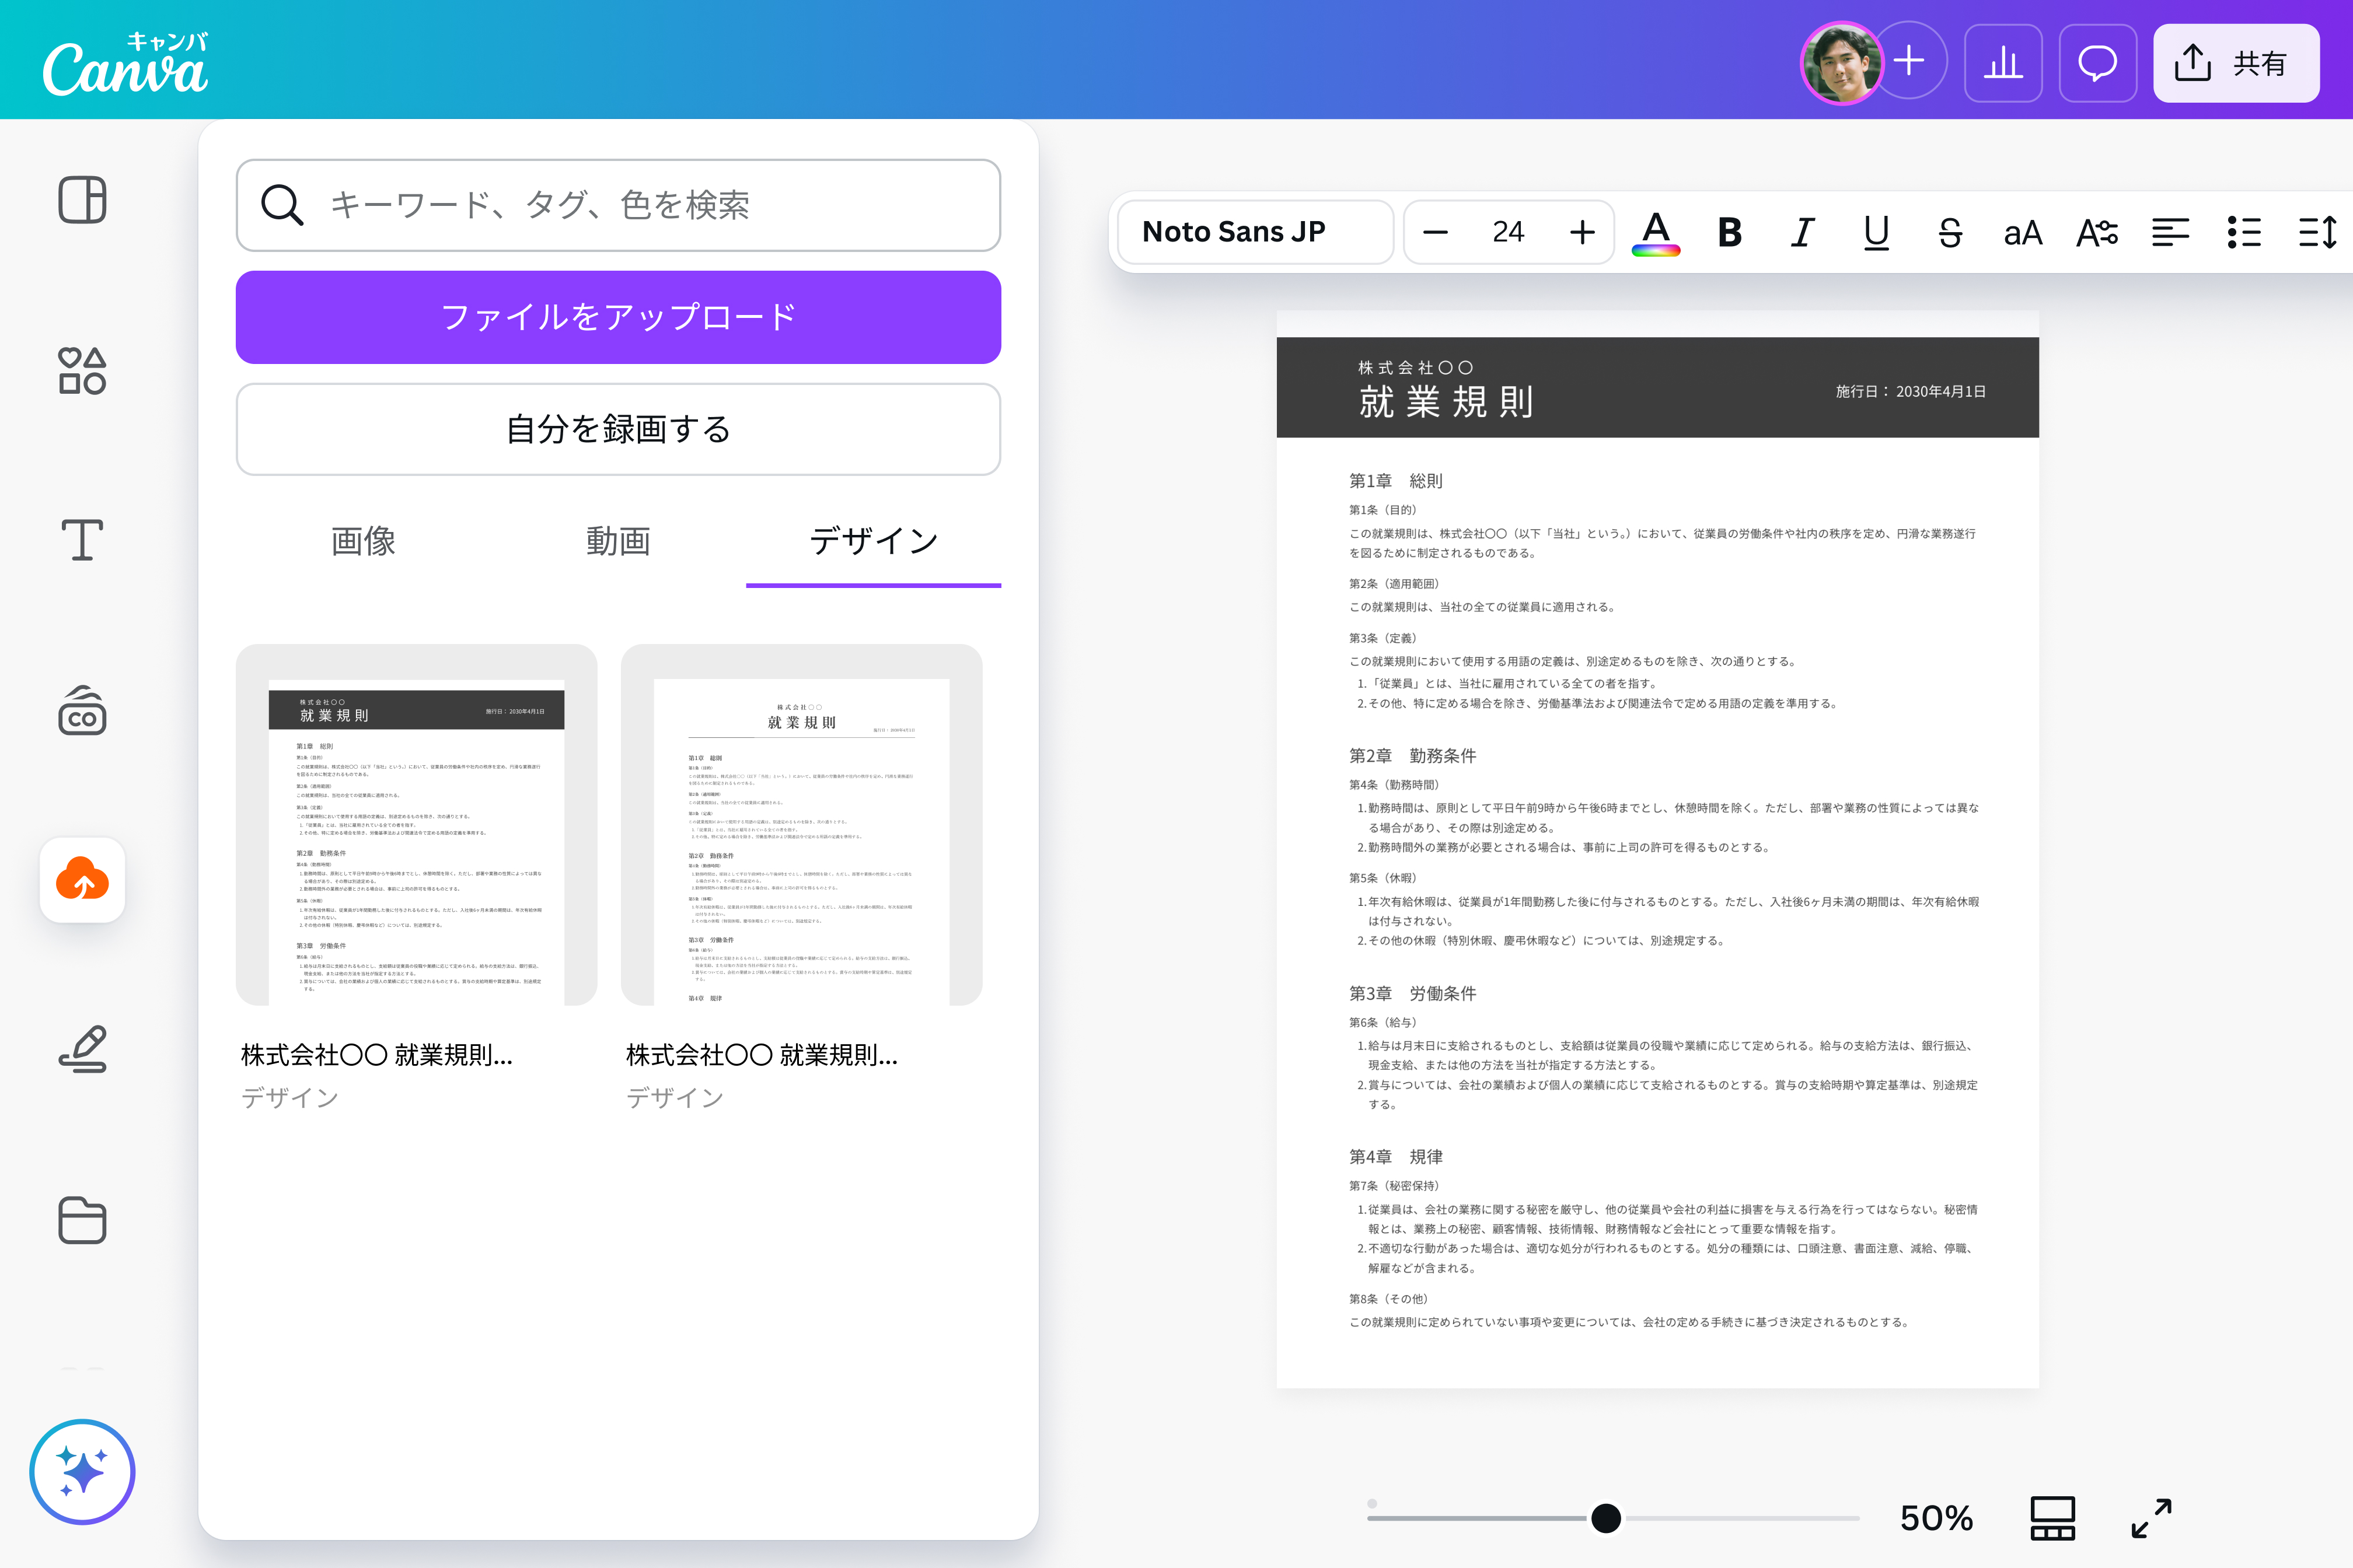Viewport: 2353px width, 1568px height.
Task: Switch to the 画像 tab
Action: click(x=363, y=541)
